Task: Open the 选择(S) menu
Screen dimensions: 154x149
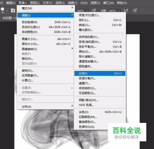Action: point(60,3)
